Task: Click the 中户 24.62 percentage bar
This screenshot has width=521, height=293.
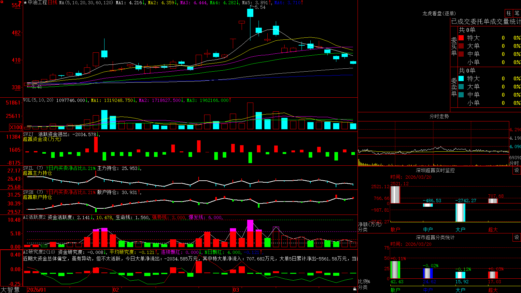Action: 428,273
